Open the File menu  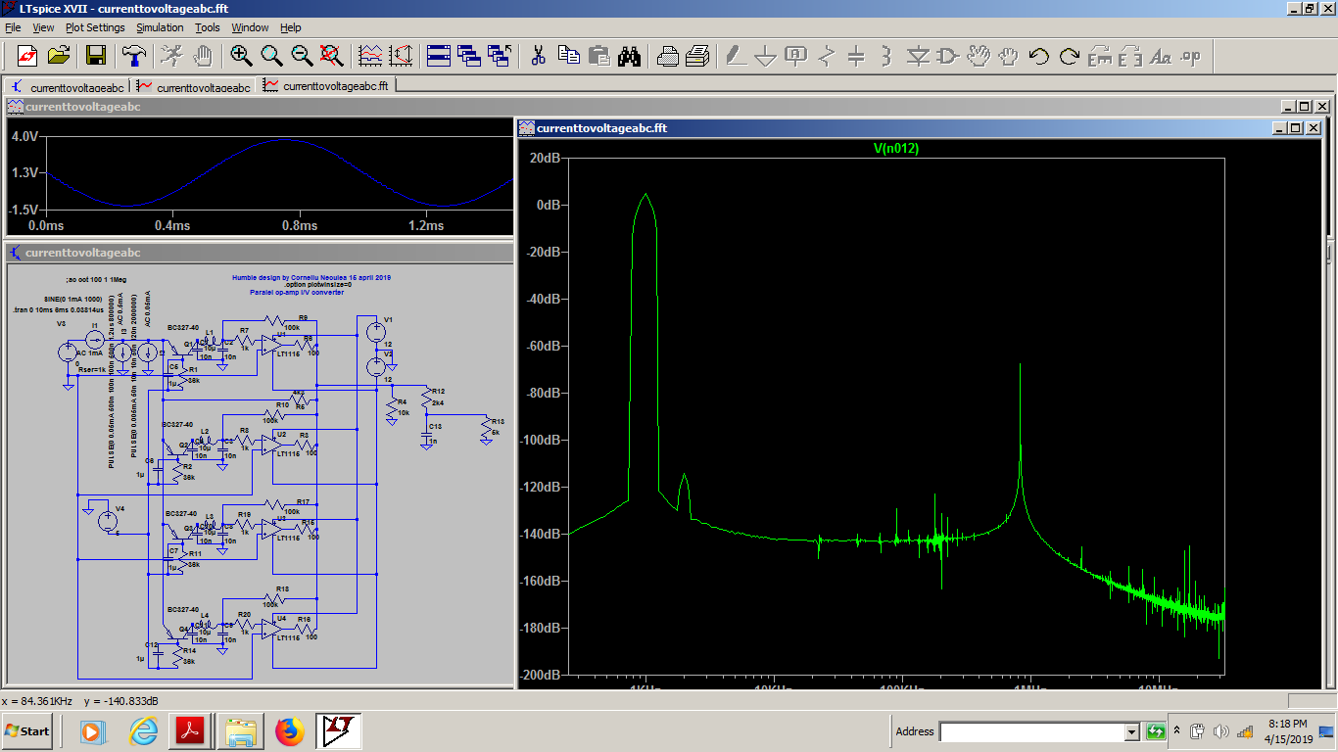pos(13,27)
